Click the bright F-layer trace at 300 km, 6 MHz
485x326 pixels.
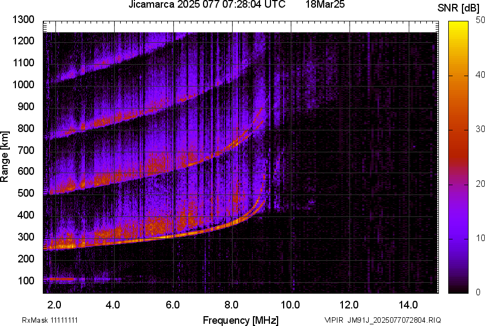pyautogui.click(x=173, y=236)
